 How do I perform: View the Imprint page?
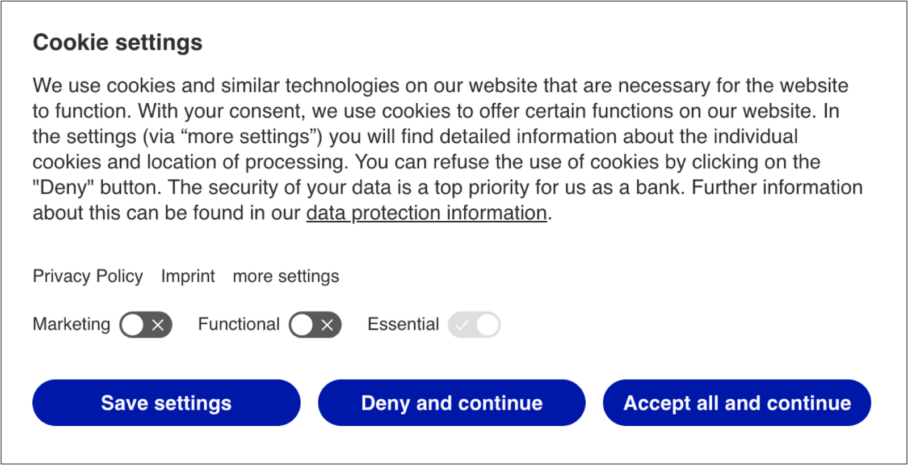[188, 276]
